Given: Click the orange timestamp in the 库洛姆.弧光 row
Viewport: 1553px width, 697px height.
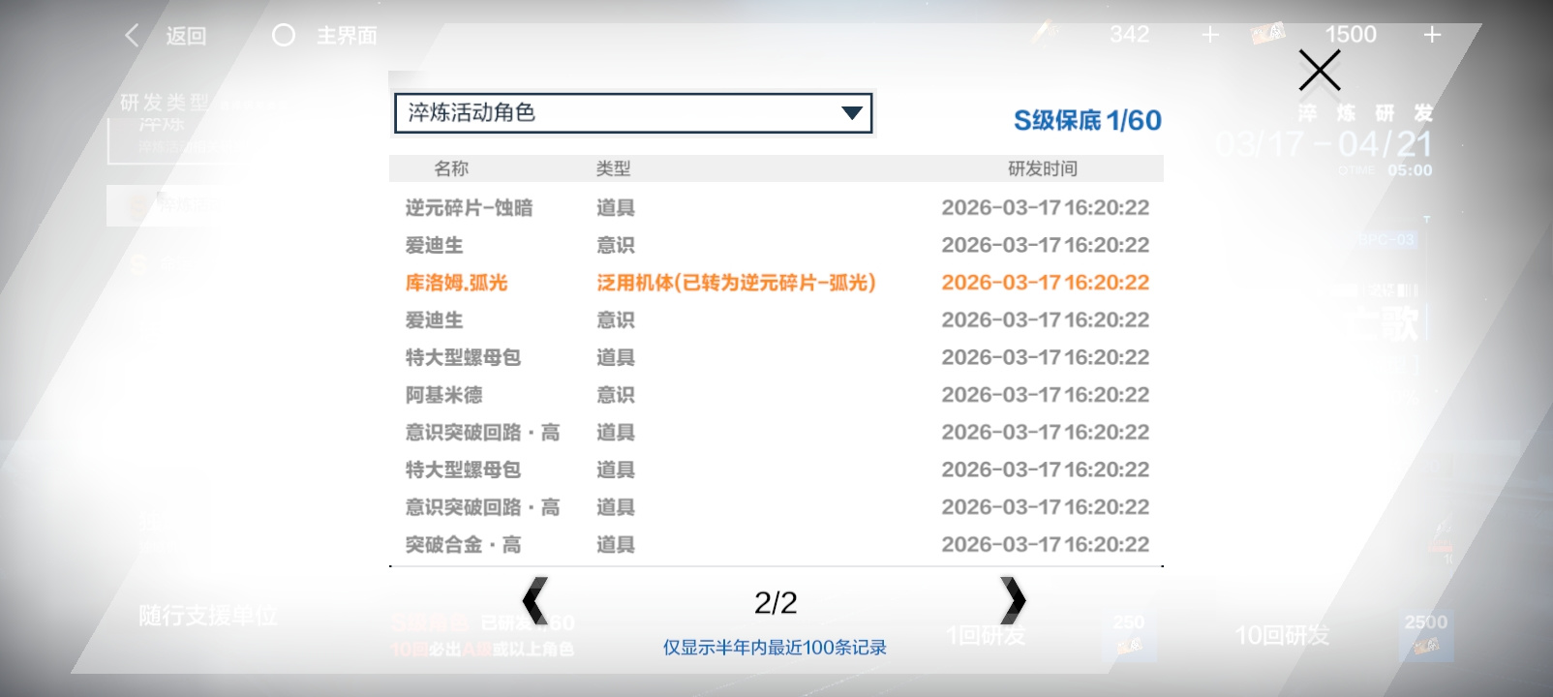Looking at the screenshot, I should click(1046, 283).
